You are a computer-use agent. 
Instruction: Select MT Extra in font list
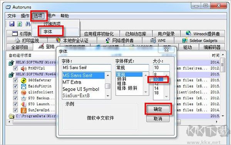click(84, 82)
